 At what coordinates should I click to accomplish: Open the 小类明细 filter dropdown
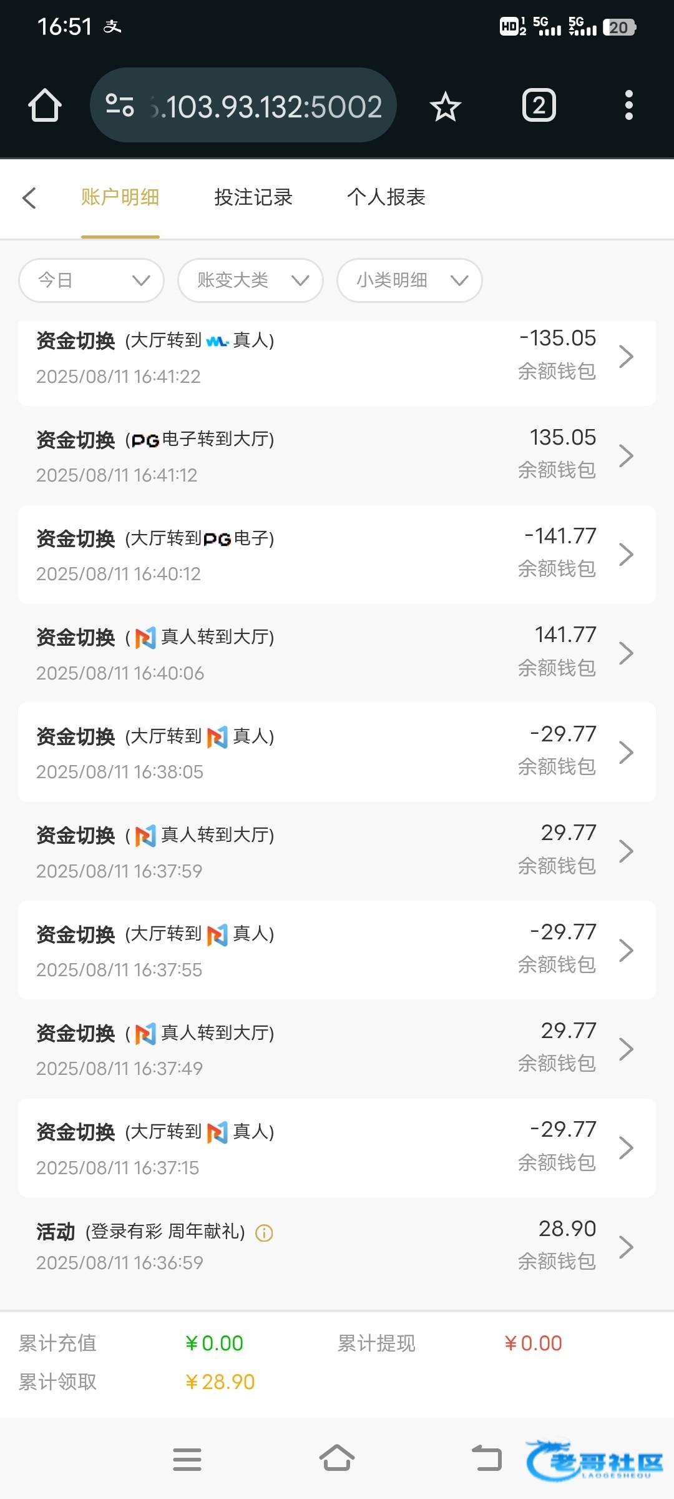(x=409, y=280)
